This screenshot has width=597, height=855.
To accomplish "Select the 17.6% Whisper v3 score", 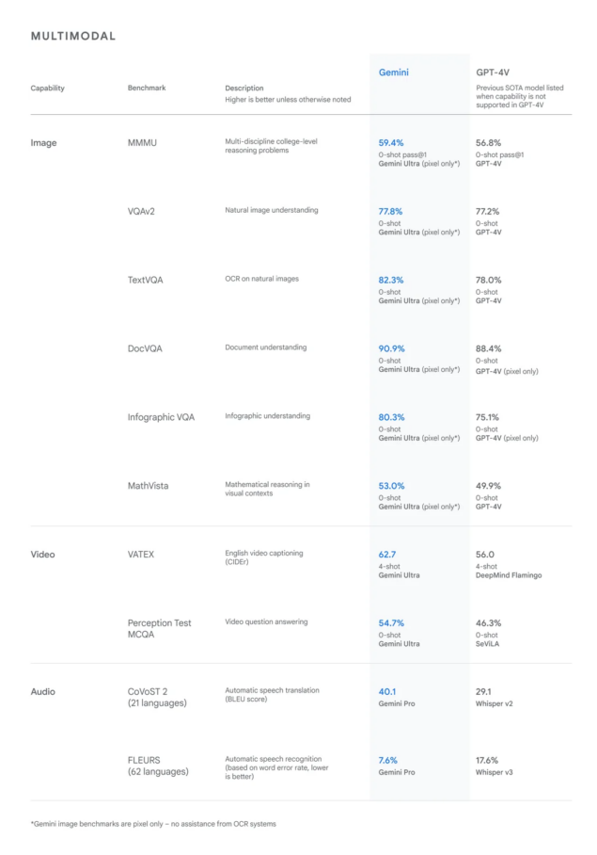I will coord(486,761).
